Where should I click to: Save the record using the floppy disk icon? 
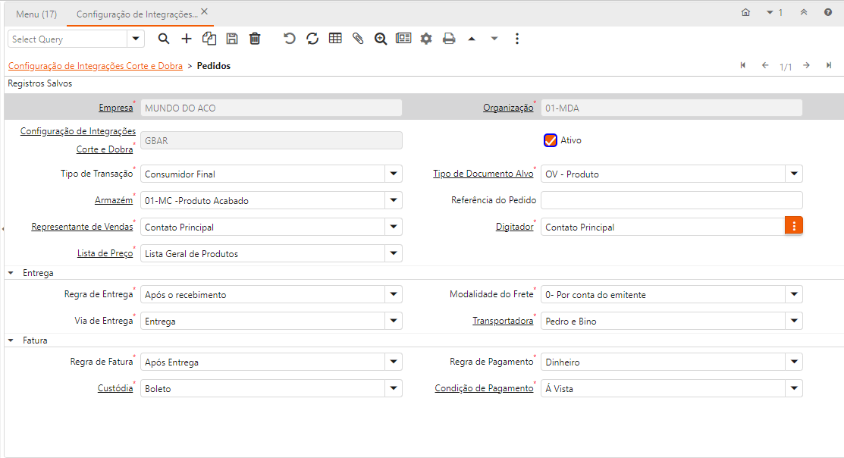tap(232, 39)
